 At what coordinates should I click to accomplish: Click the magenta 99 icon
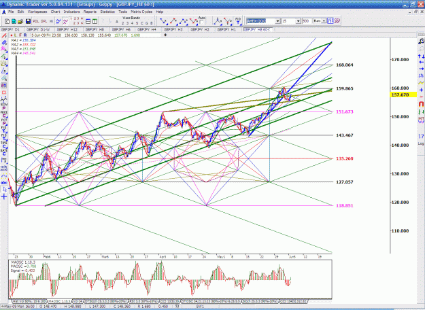point(337,21)
